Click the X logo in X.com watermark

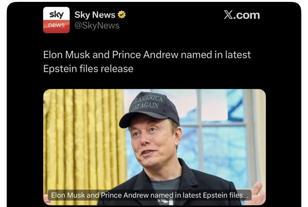point(228,15)
